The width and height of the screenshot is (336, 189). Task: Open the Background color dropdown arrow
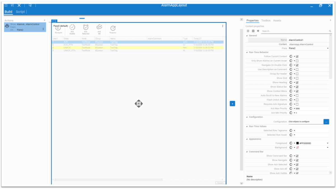[x=328, y=148]
